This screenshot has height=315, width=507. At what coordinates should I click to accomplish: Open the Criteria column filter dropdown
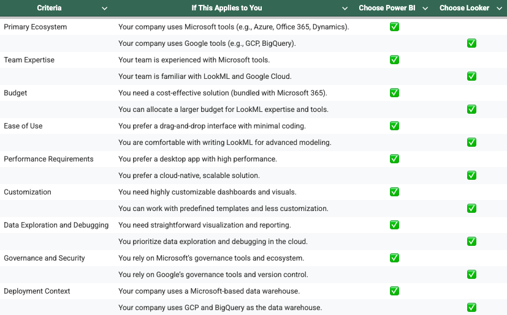coord(104,9)
